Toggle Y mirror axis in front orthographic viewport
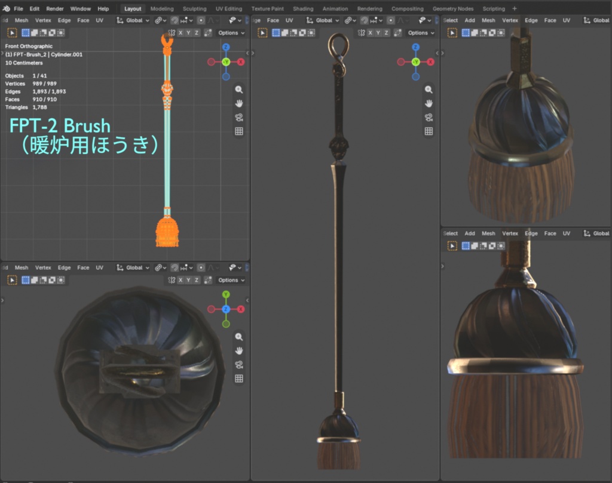This screenshot has width=612, height=483. (x=188, y=33)
